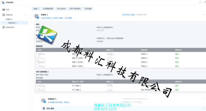Click the RAID 1 (有数据保护) value
Image resolution: width=206 pixels, height=111 pixels.
pyautogui.click(x=105, y=75)
